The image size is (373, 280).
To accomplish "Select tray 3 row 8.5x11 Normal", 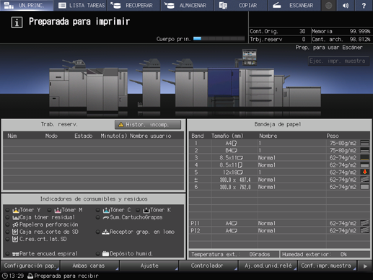I will coord(279,158).
